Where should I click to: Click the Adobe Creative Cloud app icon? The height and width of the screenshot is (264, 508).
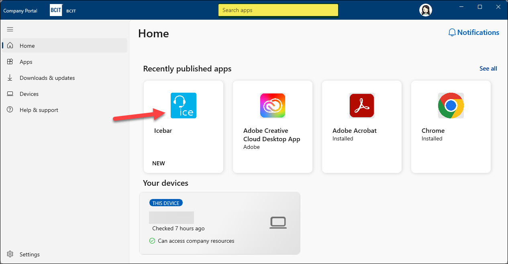point(273,106)
